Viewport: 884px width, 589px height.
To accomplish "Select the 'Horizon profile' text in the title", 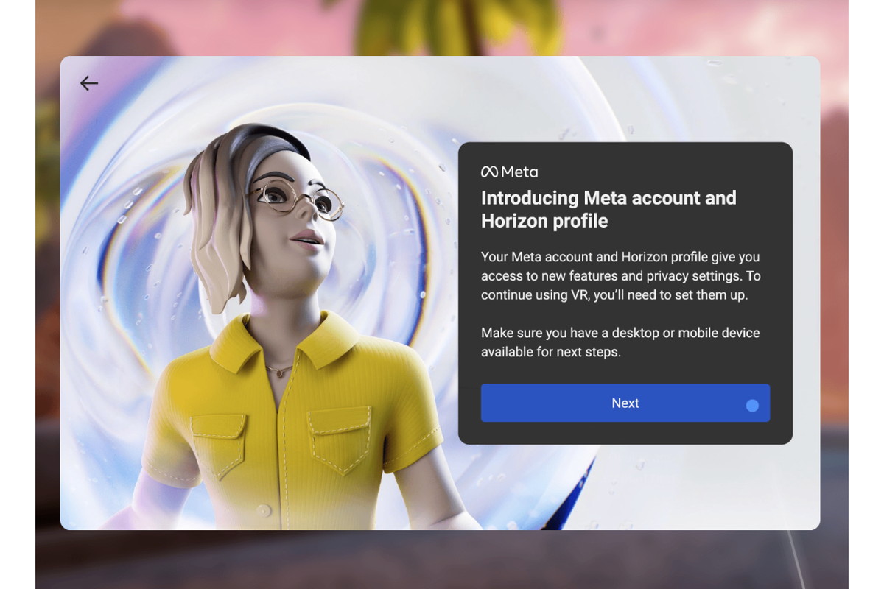I will point(543,219).
